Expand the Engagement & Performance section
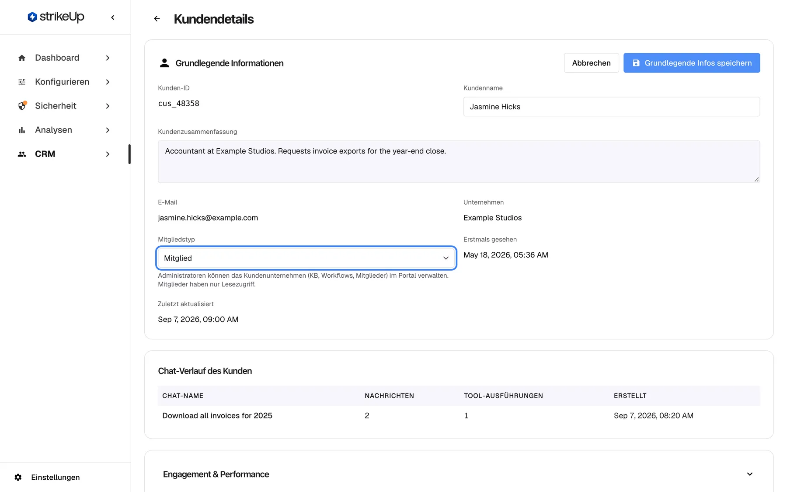The width and height of the screenshot is (787, 492). pyautogui.click(x=750, y=474)
